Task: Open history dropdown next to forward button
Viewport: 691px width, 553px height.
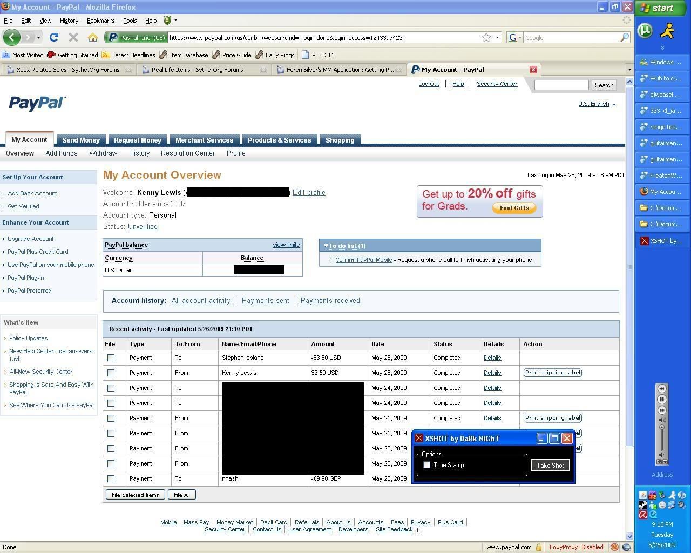Action: point(38,37)
